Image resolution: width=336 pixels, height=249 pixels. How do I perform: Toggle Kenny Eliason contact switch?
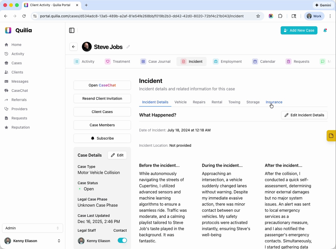pyautogui.click(x=122, y=240)
